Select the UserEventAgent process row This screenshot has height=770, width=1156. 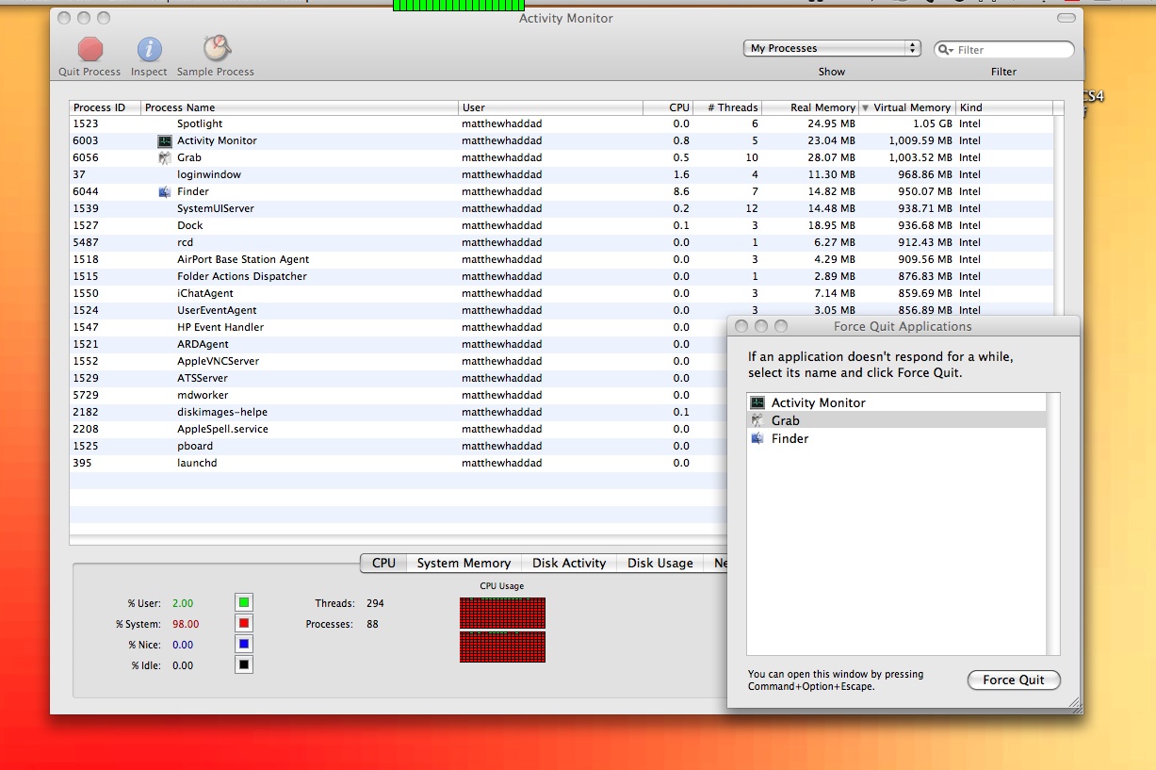coord(562,310)
